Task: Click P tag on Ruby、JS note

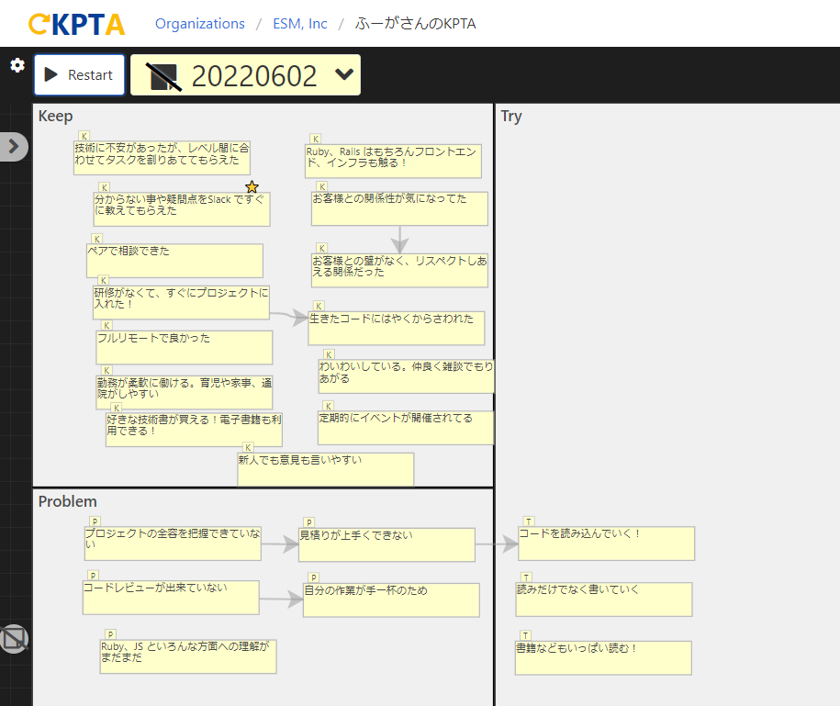Action: click(110, 634)
